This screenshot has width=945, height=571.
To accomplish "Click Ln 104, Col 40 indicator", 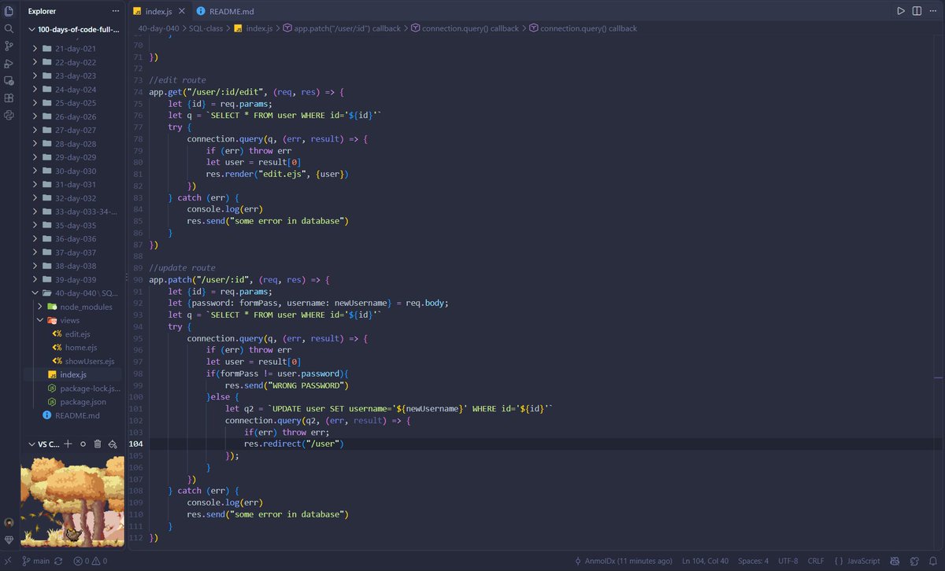I will point(706,562).
